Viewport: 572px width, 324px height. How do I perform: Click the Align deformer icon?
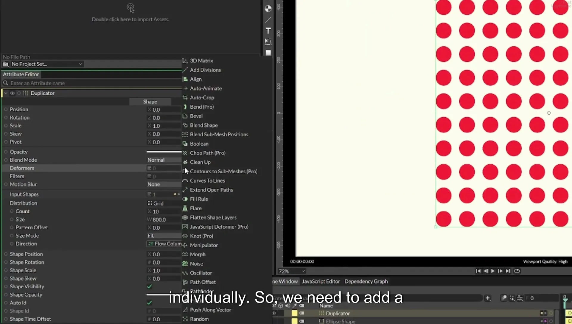(x=185, y=79)
